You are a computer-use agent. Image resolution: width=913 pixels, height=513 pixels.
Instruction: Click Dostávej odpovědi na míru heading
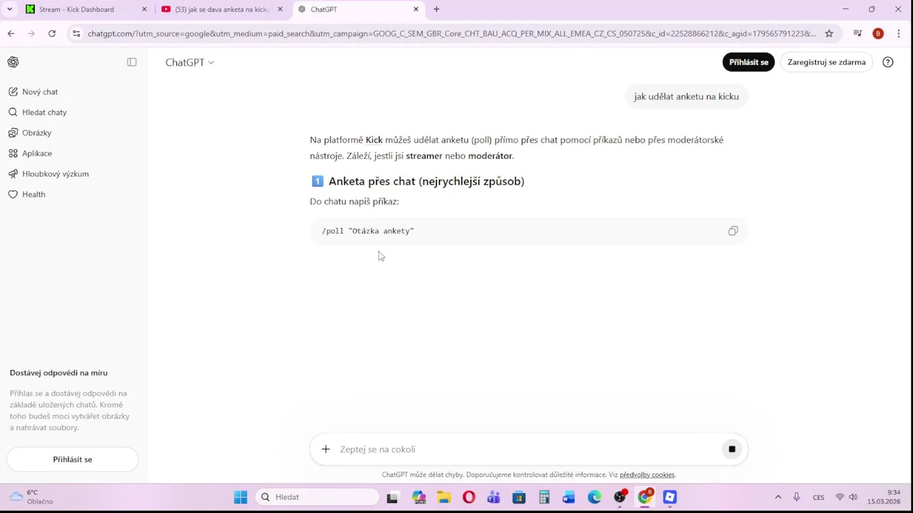pos(58,373)
